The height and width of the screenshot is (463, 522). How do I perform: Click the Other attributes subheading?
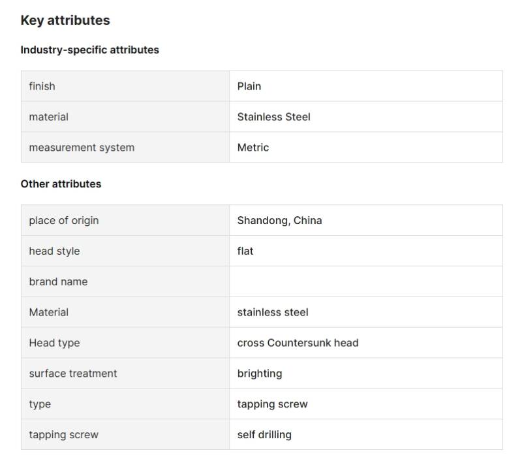61,184
